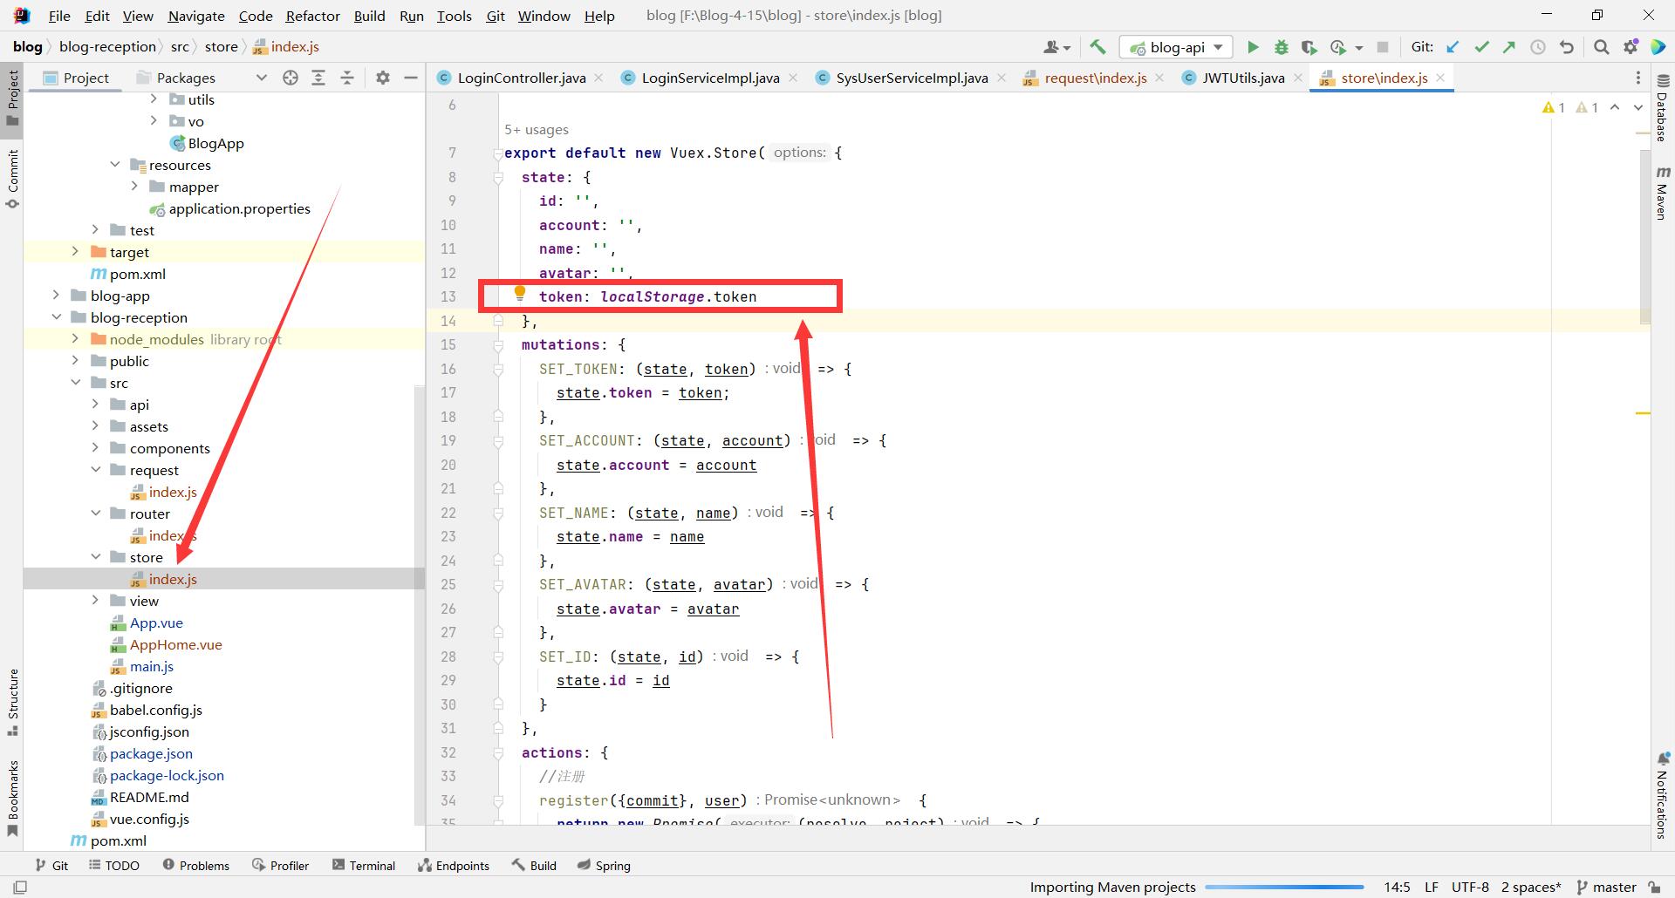Click Importing Maven projects progress bar
This screenshot has width=1675, height=898.
tap(1284, 887)
